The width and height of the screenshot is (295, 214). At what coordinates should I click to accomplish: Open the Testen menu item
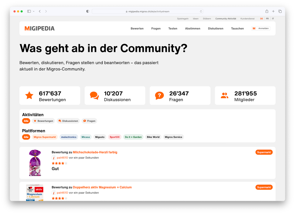pyautogui.click(x=173, y=29)
